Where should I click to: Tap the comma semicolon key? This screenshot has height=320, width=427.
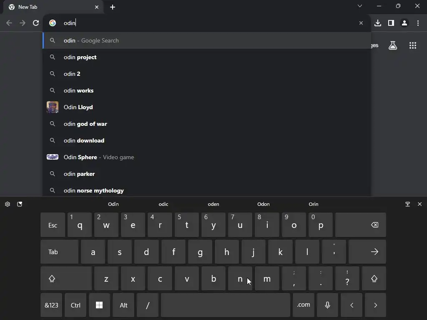click(294, 278)
